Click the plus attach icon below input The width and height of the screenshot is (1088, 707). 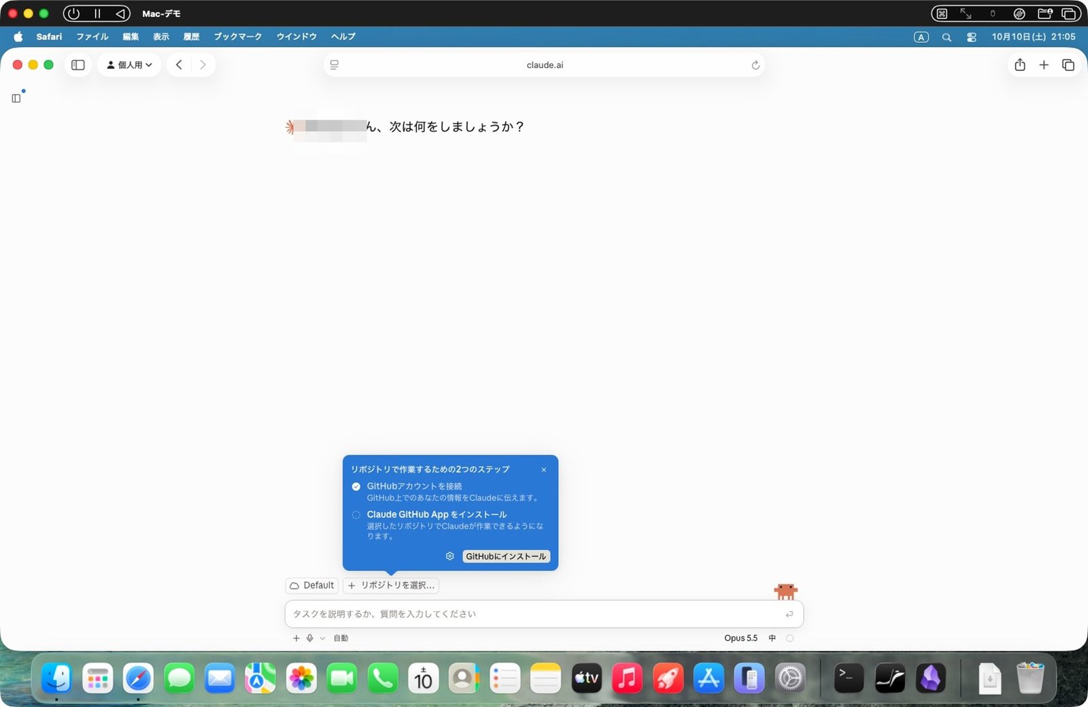pyautogui.click(x=296, y=638)
